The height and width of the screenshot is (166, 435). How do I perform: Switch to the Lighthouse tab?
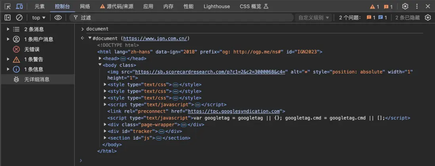click(x=216, y=6)
